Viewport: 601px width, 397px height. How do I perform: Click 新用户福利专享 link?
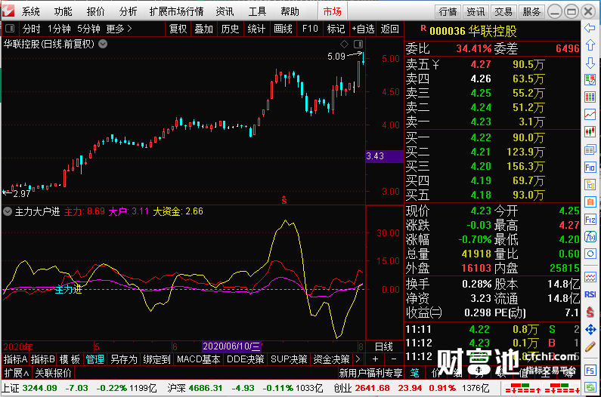point(370,373)
